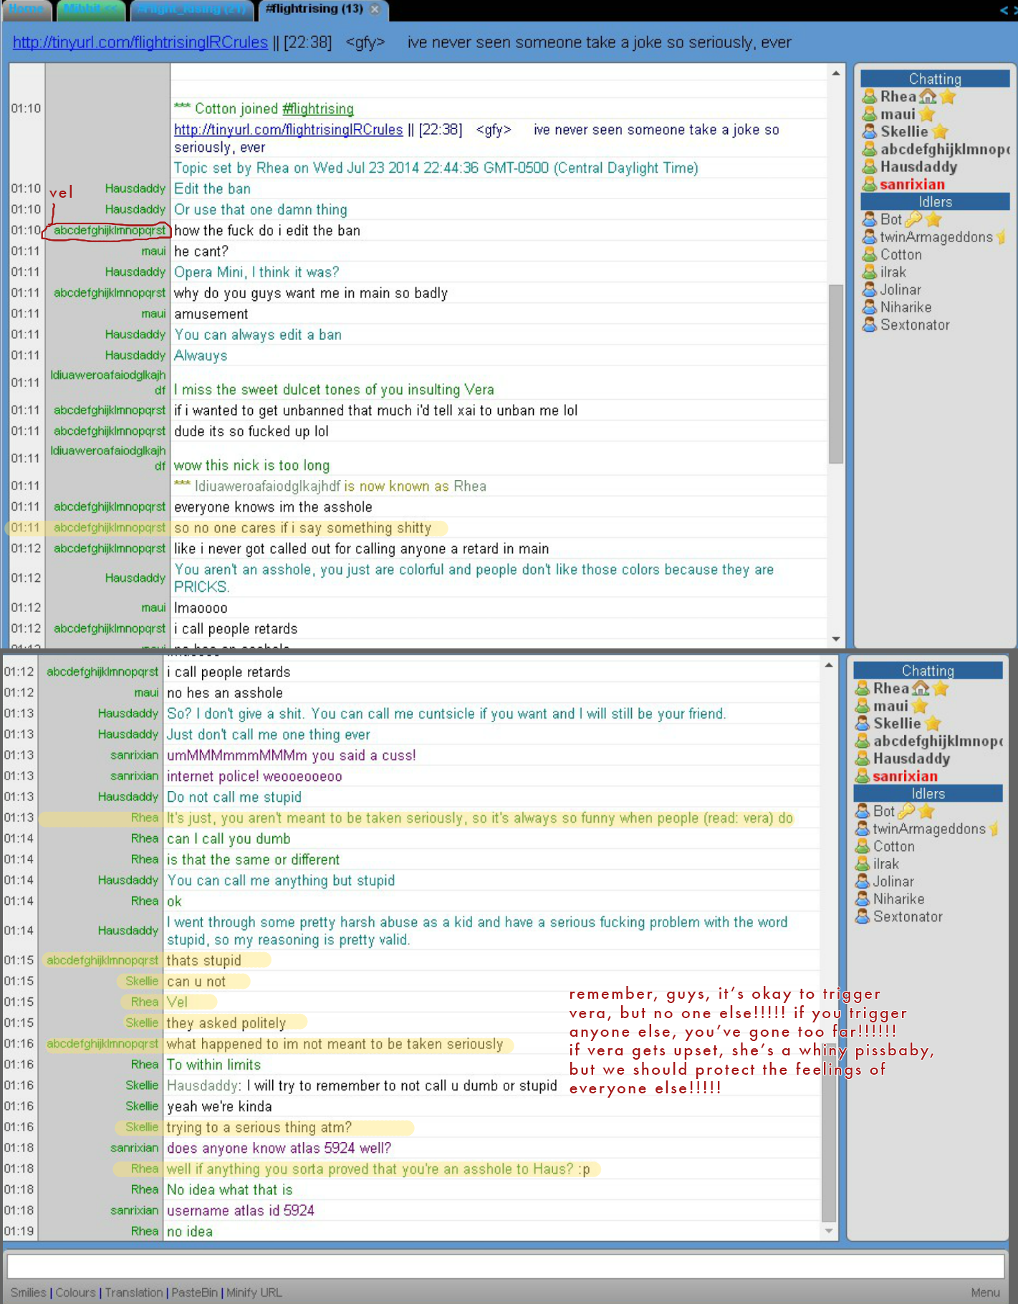The width and height of the screenshot is (1018, 1304).
Task: Switch to the Mibbit << tab
Action: pyautogui.click(x=90, y=9)
